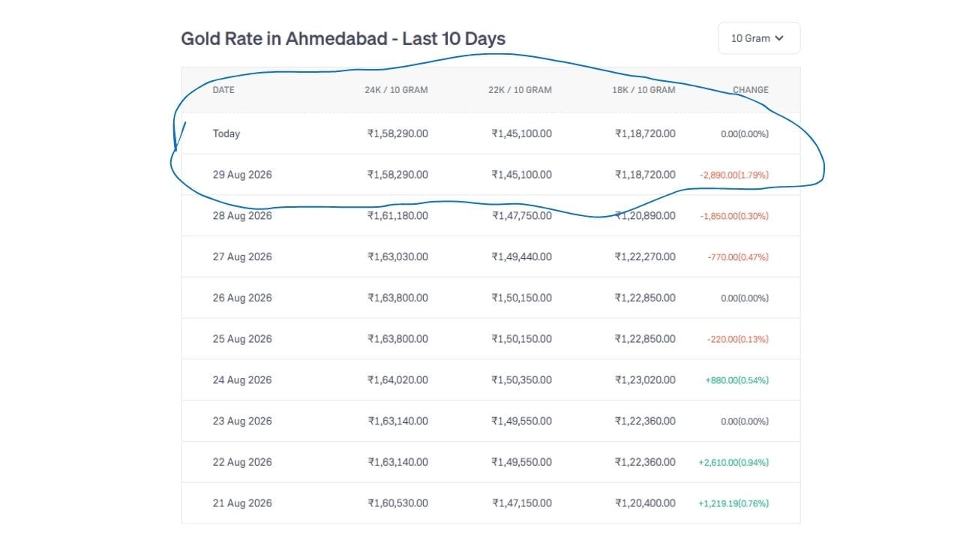This screenshot has width=960, height=540.
Task: Select the "₹1,47,750.00" 22K price
Action: pos(521,216)
